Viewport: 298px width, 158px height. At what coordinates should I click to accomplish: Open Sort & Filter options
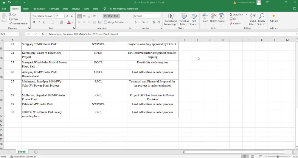click(x=253, y=19)
